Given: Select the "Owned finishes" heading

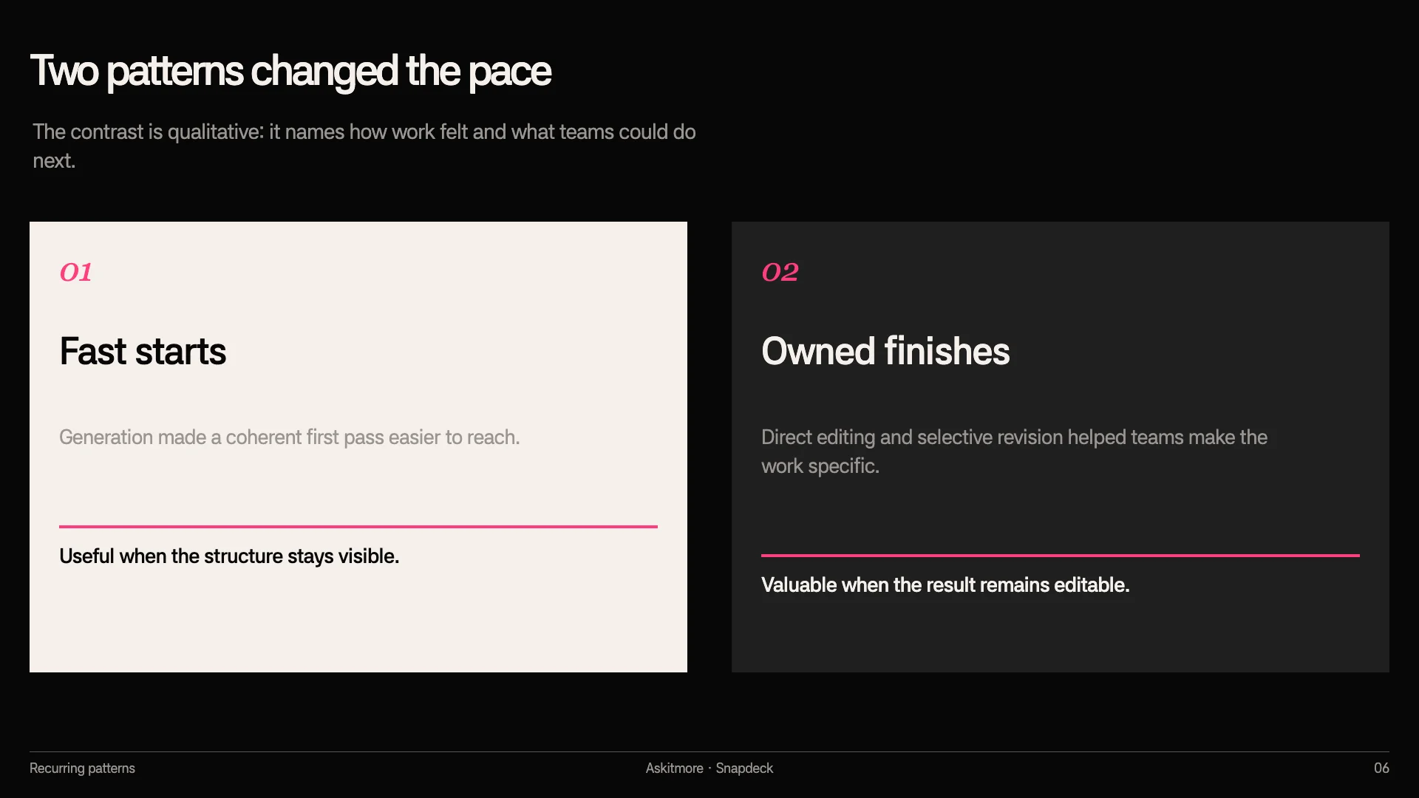Looking at the screenshot, I should 885,351.
